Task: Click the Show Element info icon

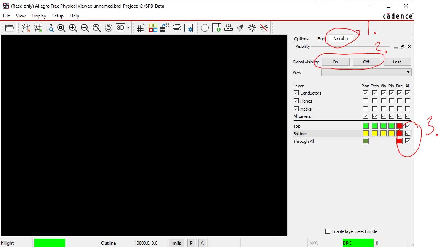Action: [205, 28]
